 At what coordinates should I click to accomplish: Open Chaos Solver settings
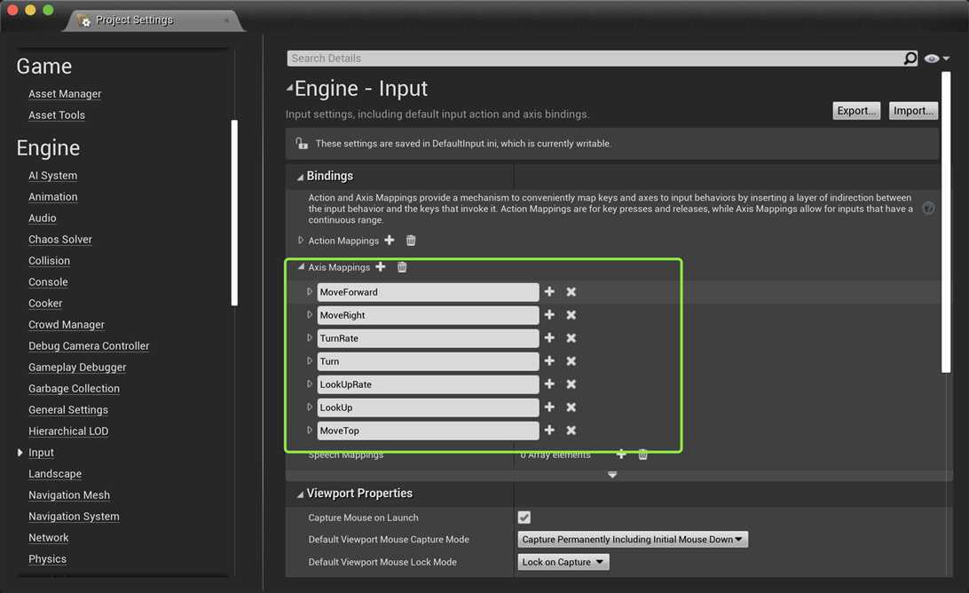pyautogui.click(x=60, y=240)
